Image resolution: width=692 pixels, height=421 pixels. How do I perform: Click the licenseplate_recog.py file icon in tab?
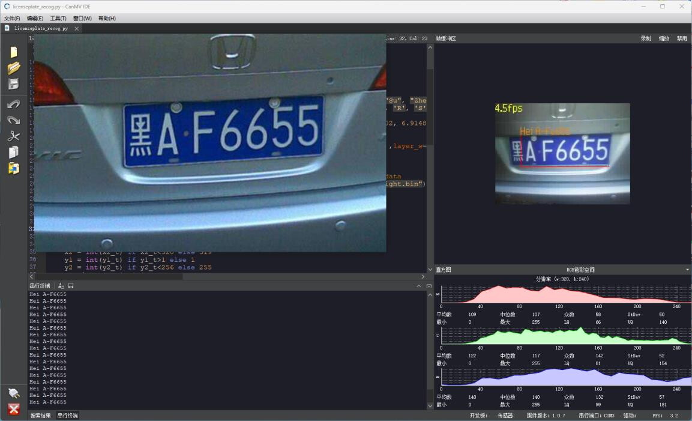click(7, 28)
